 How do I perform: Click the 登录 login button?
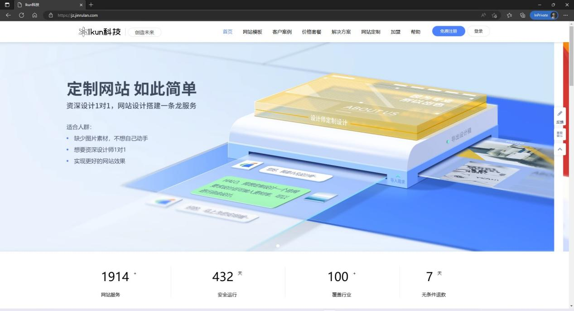(478, 31)
